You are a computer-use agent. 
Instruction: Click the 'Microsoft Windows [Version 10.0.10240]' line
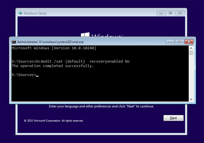click(x=54, y=48)
